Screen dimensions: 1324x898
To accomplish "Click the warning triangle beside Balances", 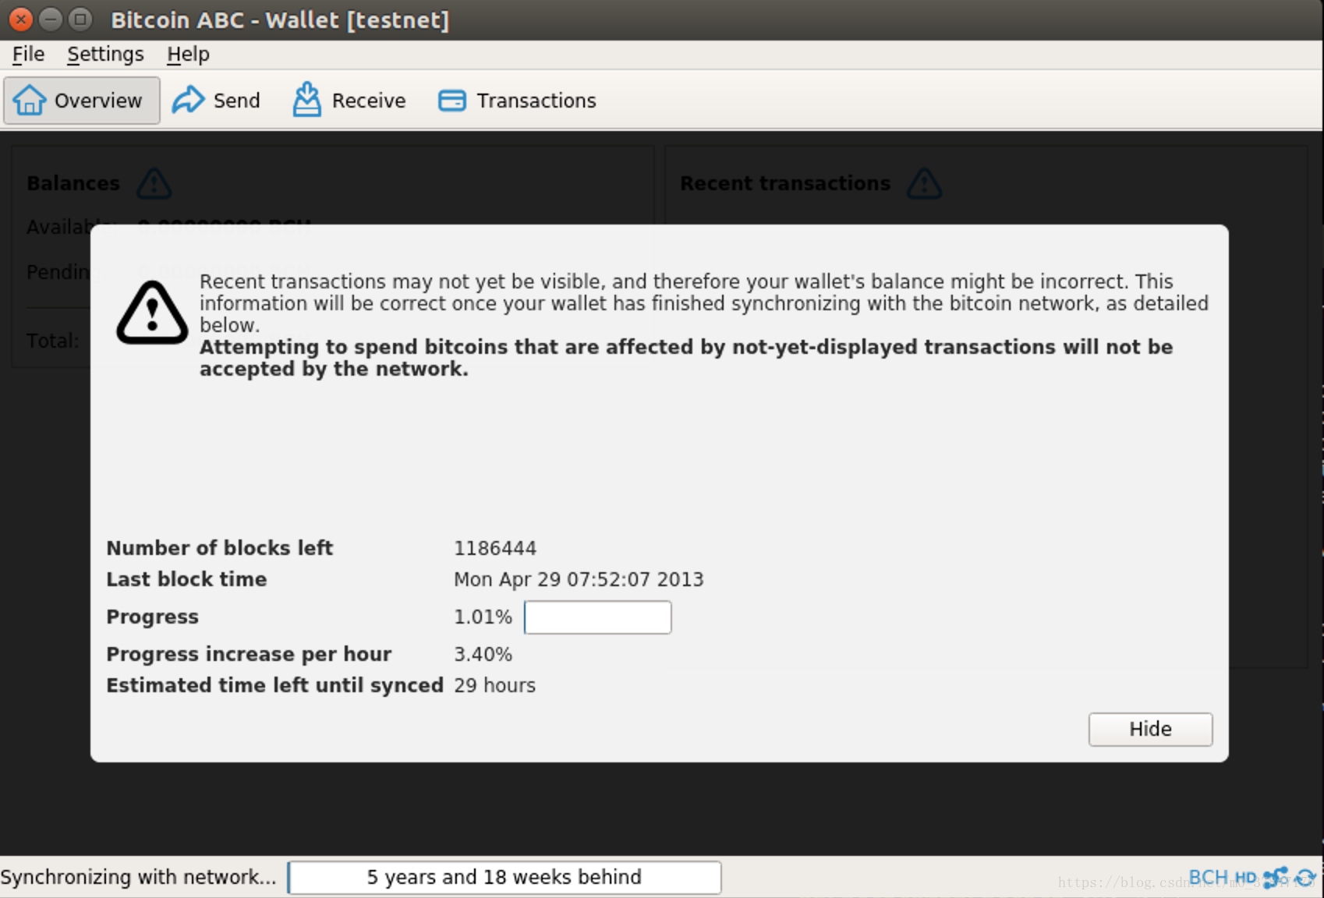I will point(154,184).
